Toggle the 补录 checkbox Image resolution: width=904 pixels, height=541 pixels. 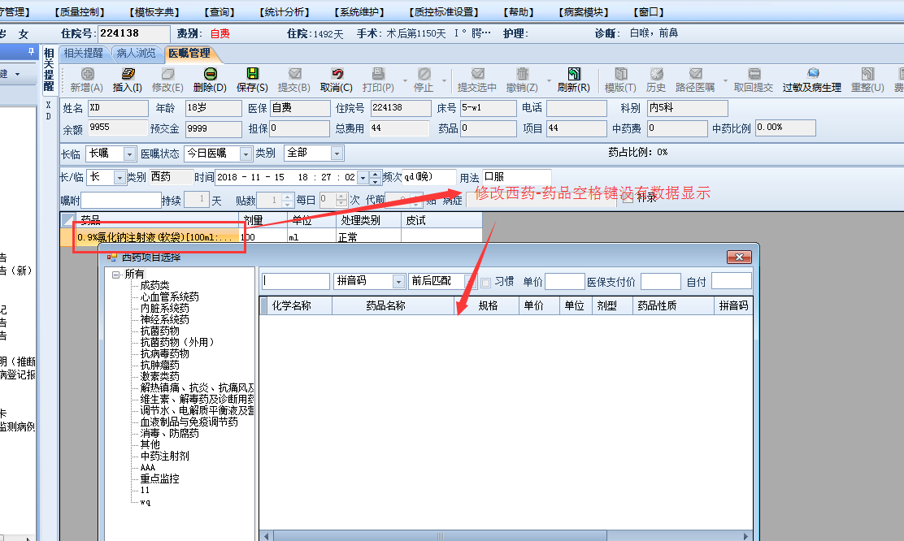pos(628,199)
